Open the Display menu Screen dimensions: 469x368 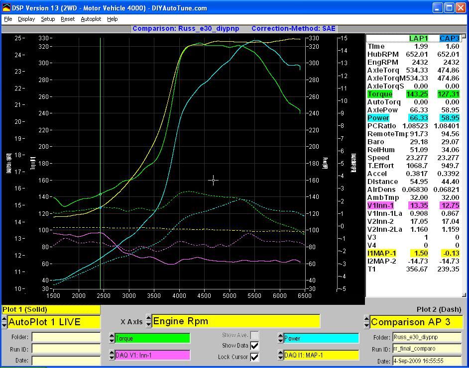26,19
